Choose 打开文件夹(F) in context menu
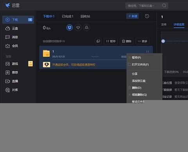The height and width of the screenshot is (152, 188). 145,64
